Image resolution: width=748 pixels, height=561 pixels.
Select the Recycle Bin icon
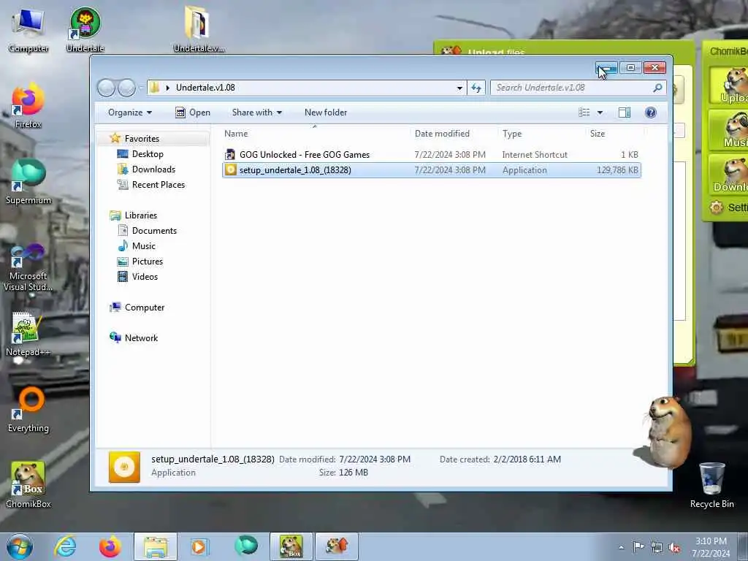tap(711, 485)
